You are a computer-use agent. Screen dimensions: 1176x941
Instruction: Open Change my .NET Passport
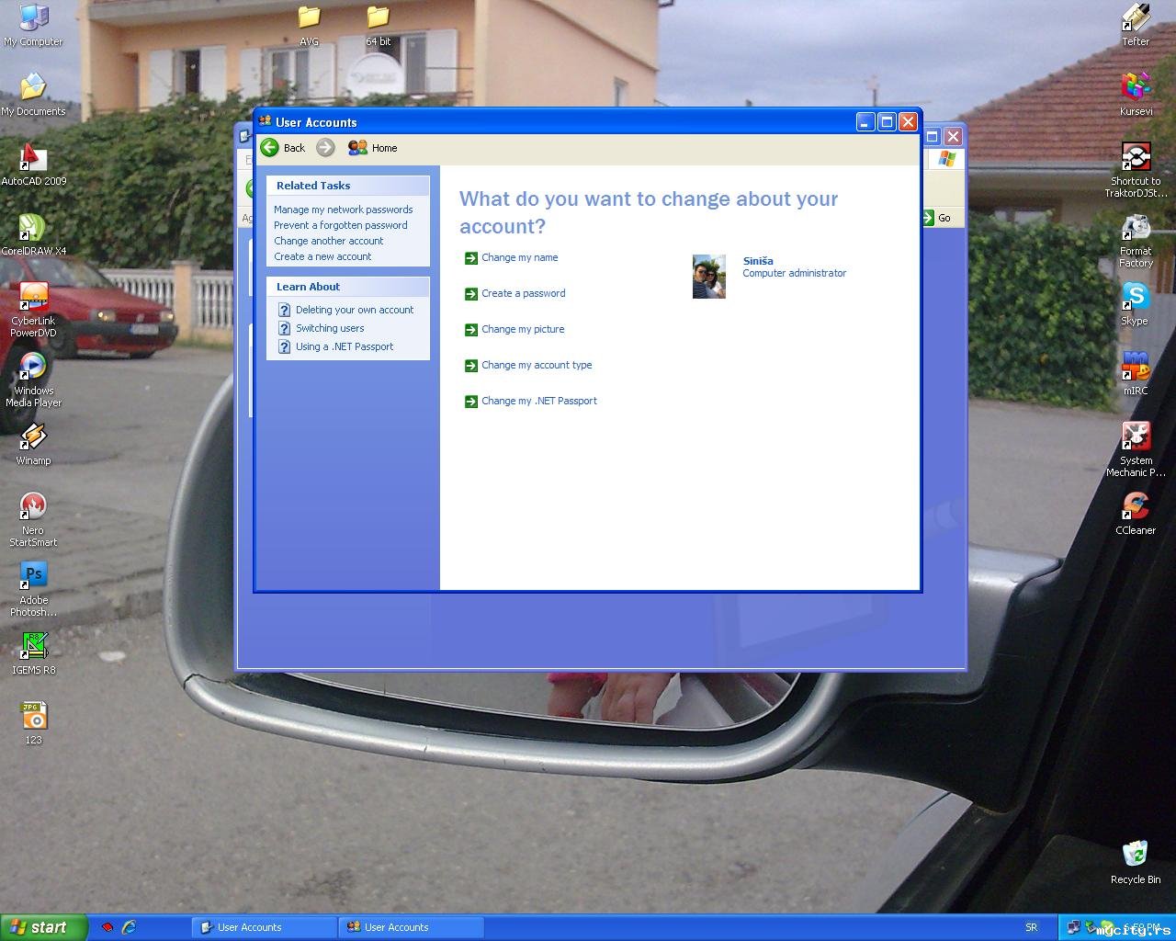click(539, 401)
